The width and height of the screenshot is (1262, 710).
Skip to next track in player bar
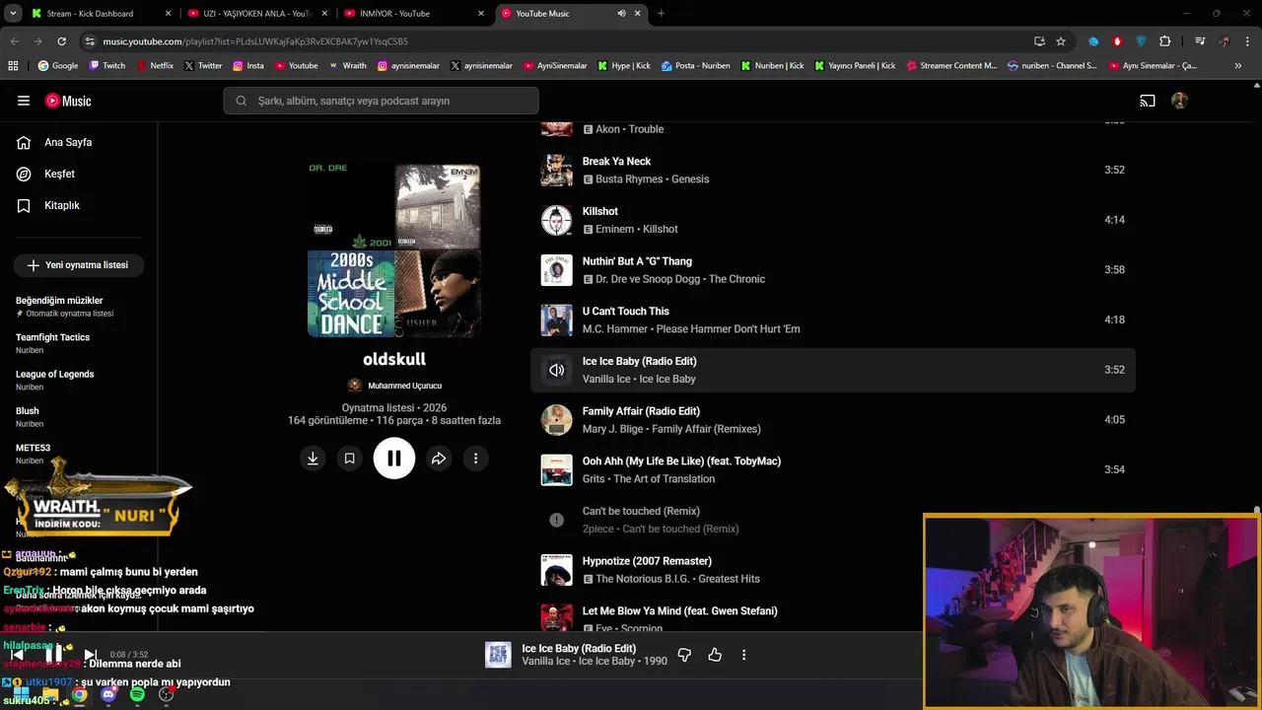click(x=90, y=655)
